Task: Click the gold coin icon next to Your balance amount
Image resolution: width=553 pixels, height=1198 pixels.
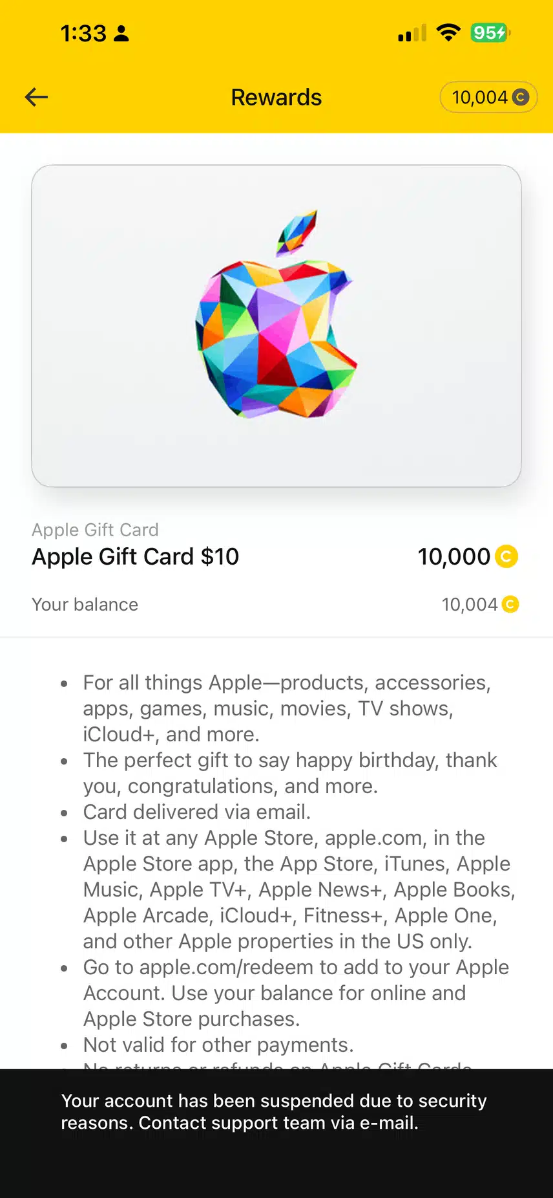Action: (x=510, y=604)
